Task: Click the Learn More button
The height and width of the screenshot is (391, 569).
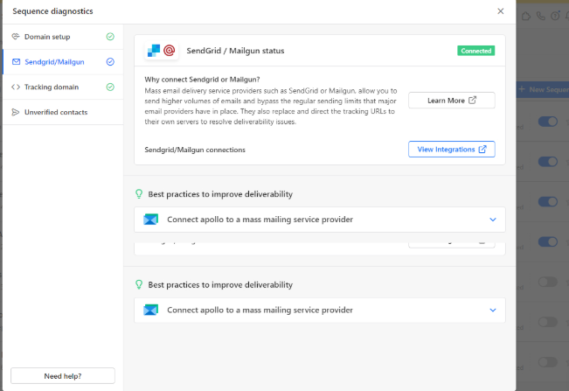Action: click(x=452, y=101)
